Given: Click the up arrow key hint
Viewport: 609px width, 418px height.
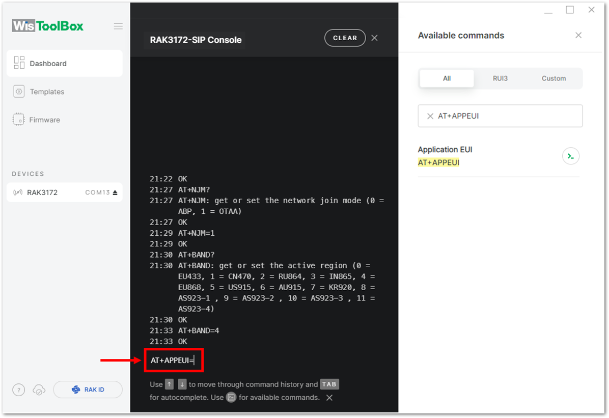Looking at the screenshot, I should [x=170, y=384].
